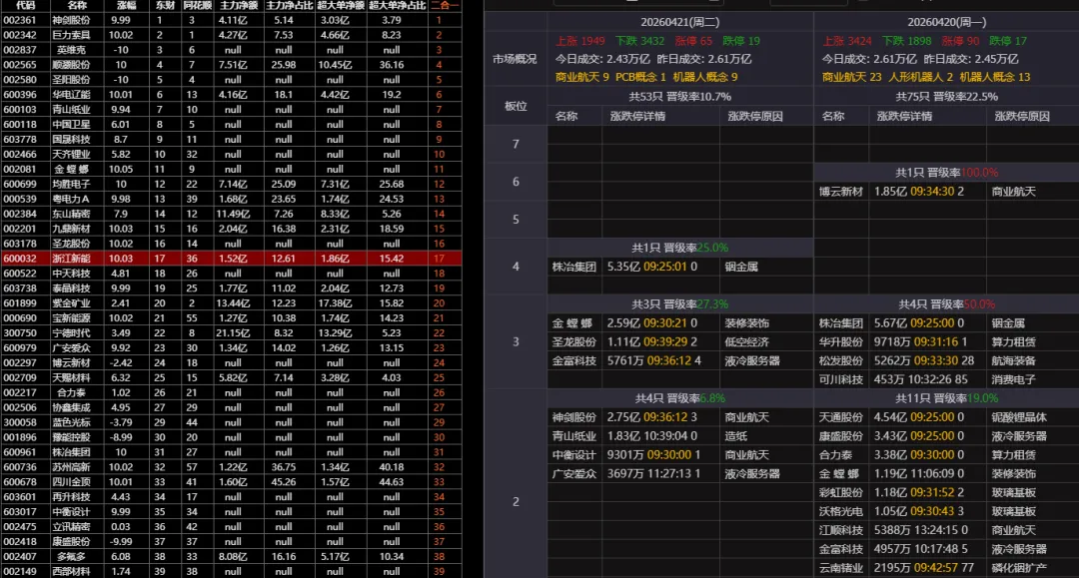Select stock code 002217
This screenshot has width=1079, height=578.
(20, 392)
